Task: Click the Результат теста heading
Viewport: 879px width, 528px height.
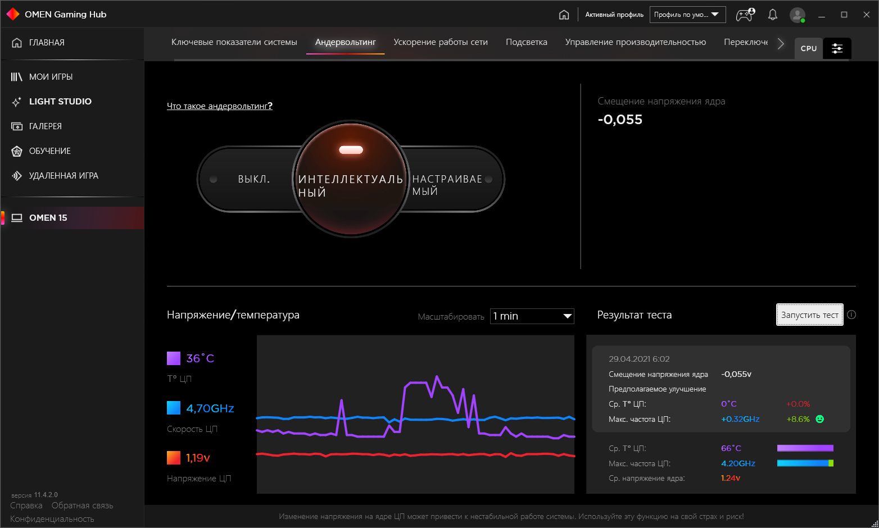Action: pos(635,315)
